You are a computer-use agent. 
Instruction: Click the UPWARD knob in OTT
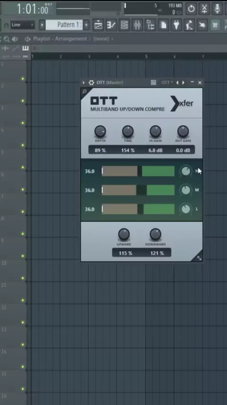click(124, 234)
